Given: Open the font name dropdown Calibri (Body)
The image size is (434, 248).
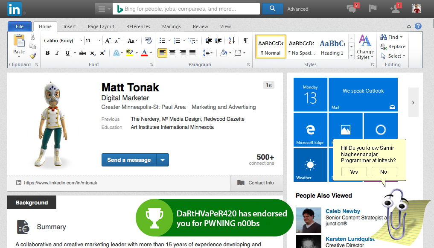Looking at the screenshot, I should [81, 41].
